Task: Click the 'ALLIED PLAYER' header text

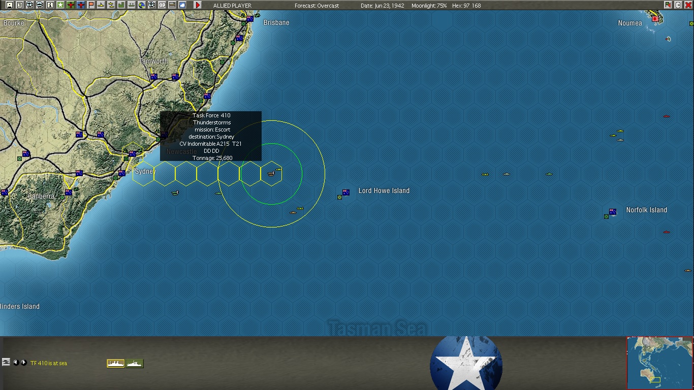Action: (x=232, y=6)
